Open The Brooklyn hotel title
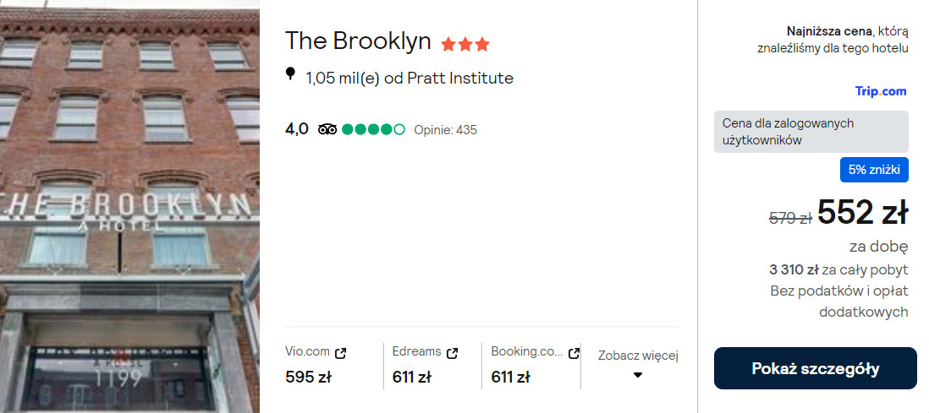This screenshot has height=413, width=929. click(x=358, y=41)
